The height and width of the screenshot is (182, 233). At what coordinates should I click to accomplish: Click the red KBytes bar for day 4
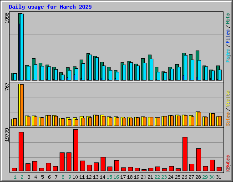[35, 166]
